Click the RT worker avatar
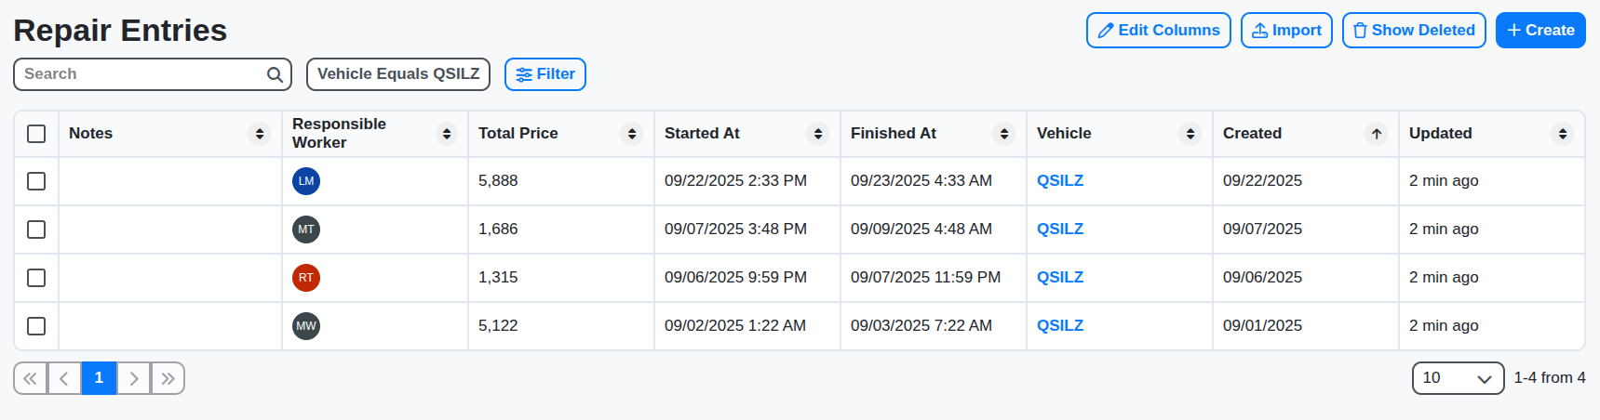 306,278
